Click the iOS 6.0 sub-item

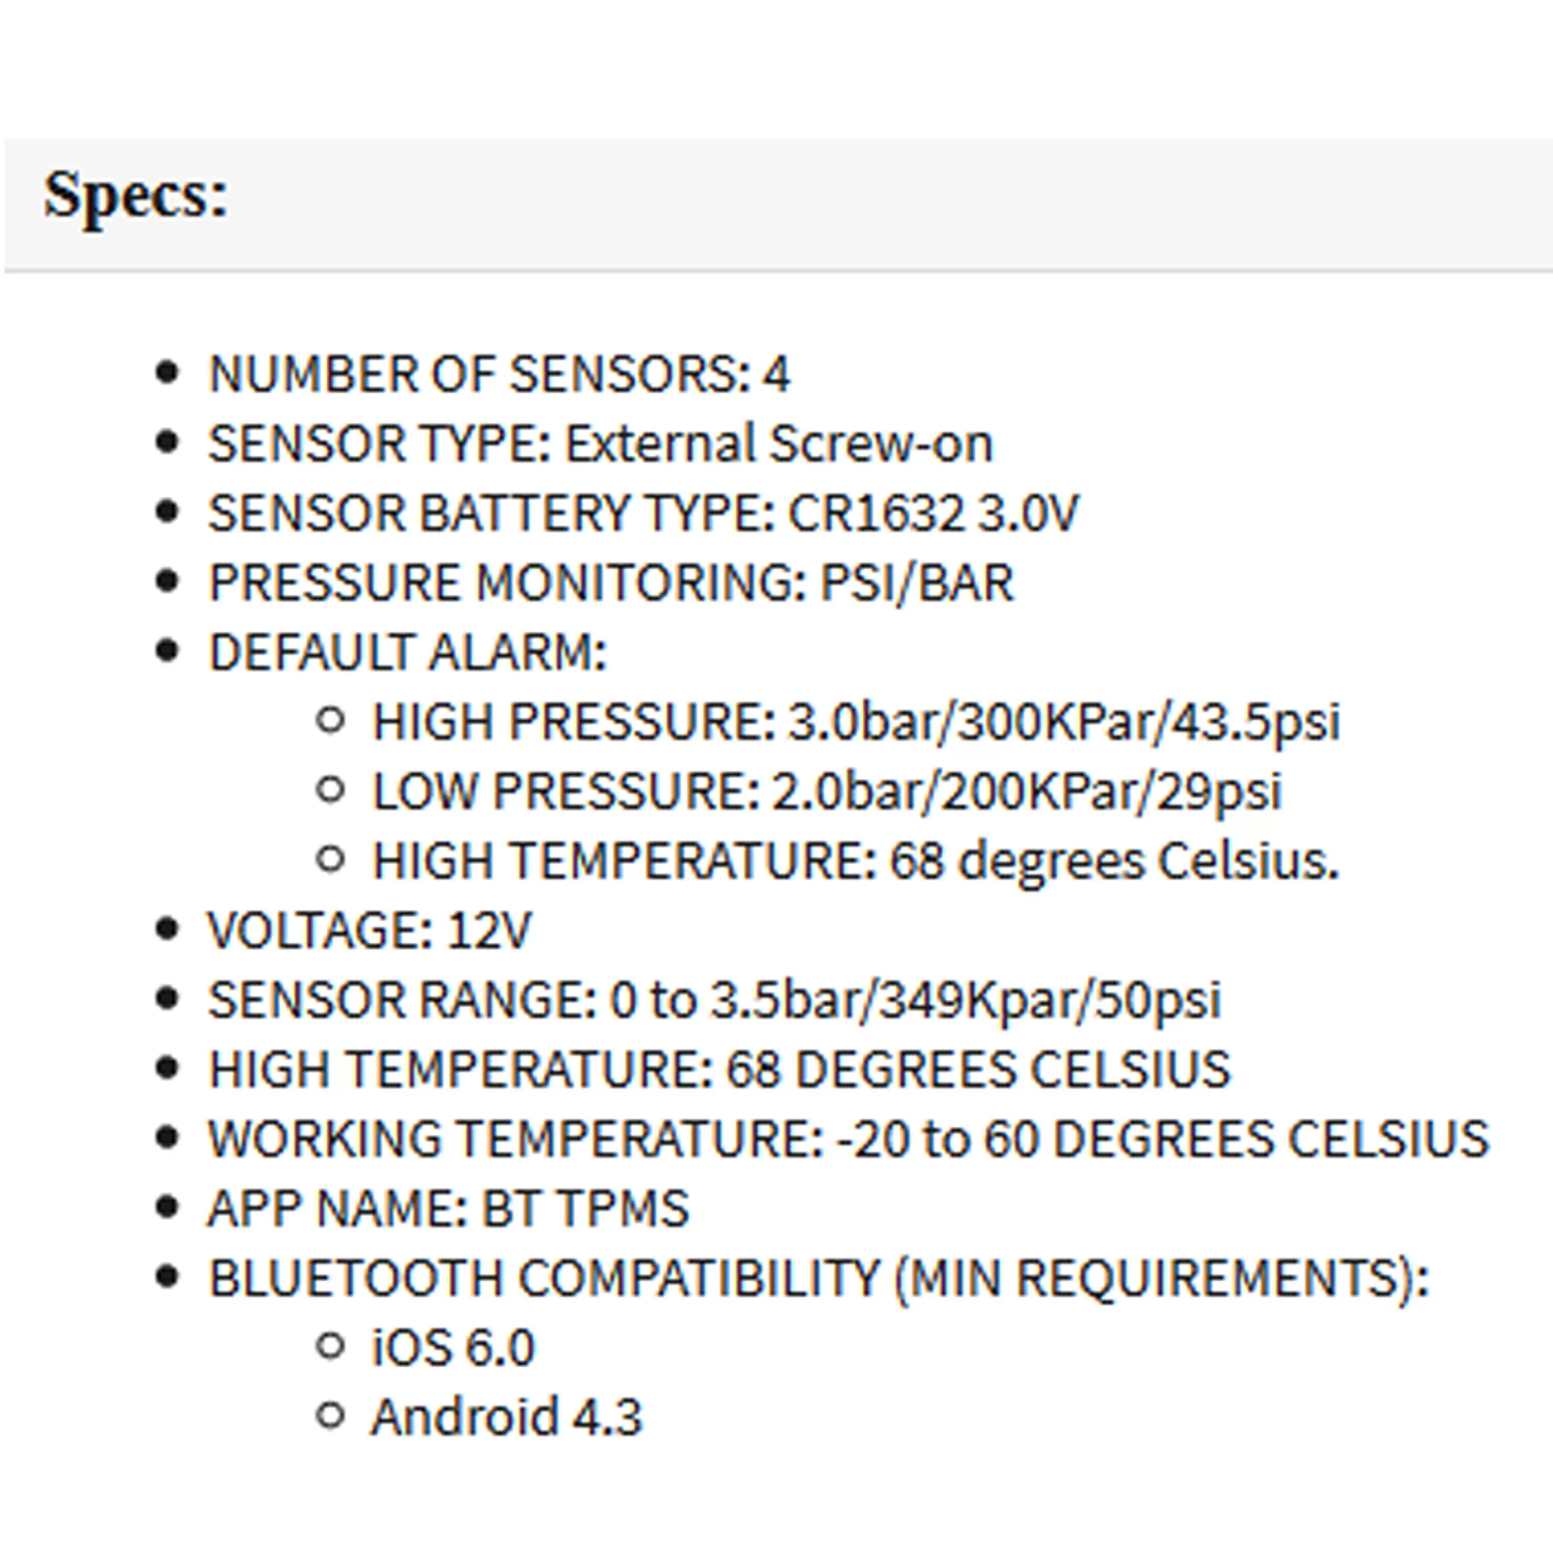click(452, 1348)
